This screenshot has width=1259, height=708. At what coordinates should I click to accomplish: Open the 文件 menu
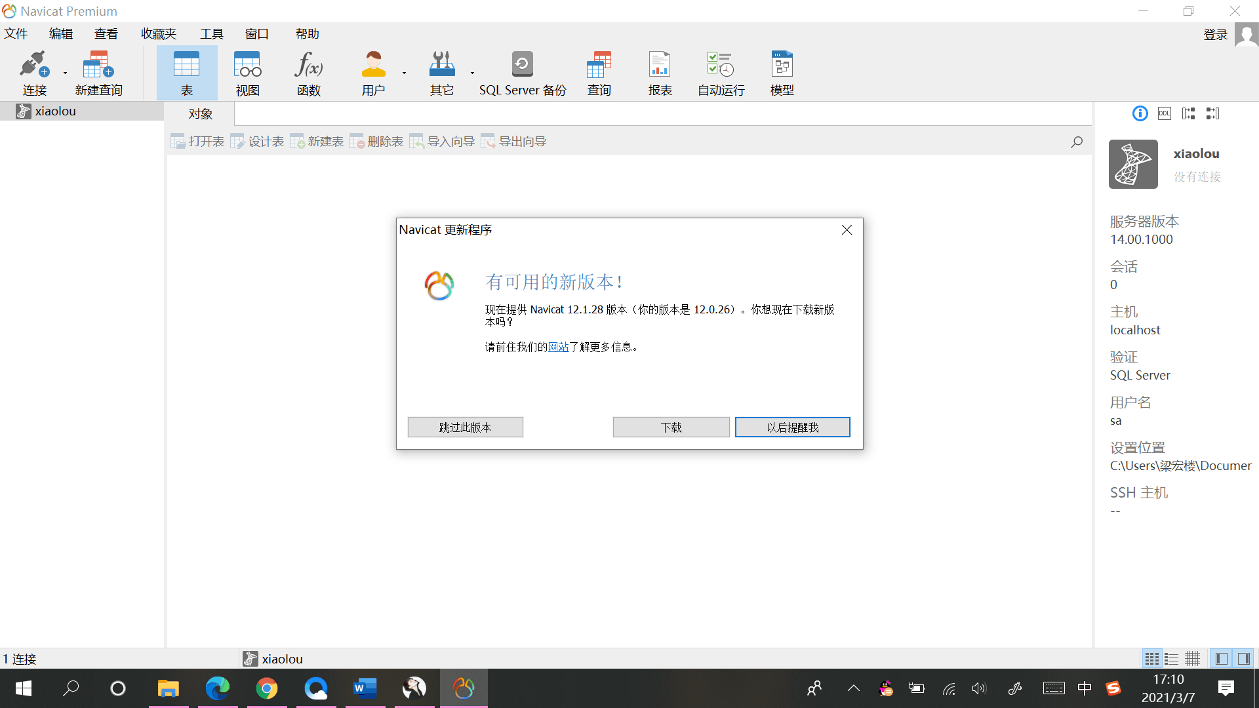coord(16,33)
